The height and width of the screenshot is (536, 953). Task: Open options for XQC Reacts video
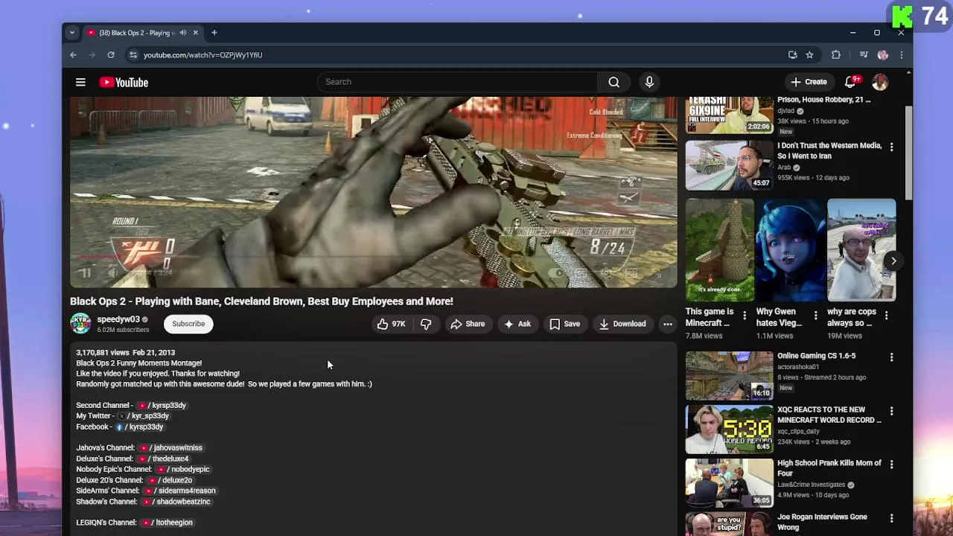coord(891,411)
